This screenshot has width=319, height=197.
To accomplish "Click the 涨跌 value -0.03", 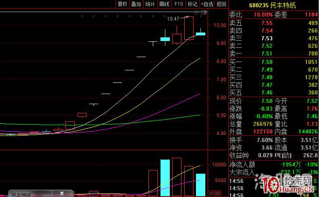I will 266,109.
